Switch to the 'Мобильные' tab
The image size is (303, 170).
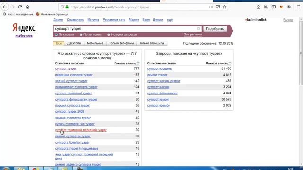click(x=95, y=43)
